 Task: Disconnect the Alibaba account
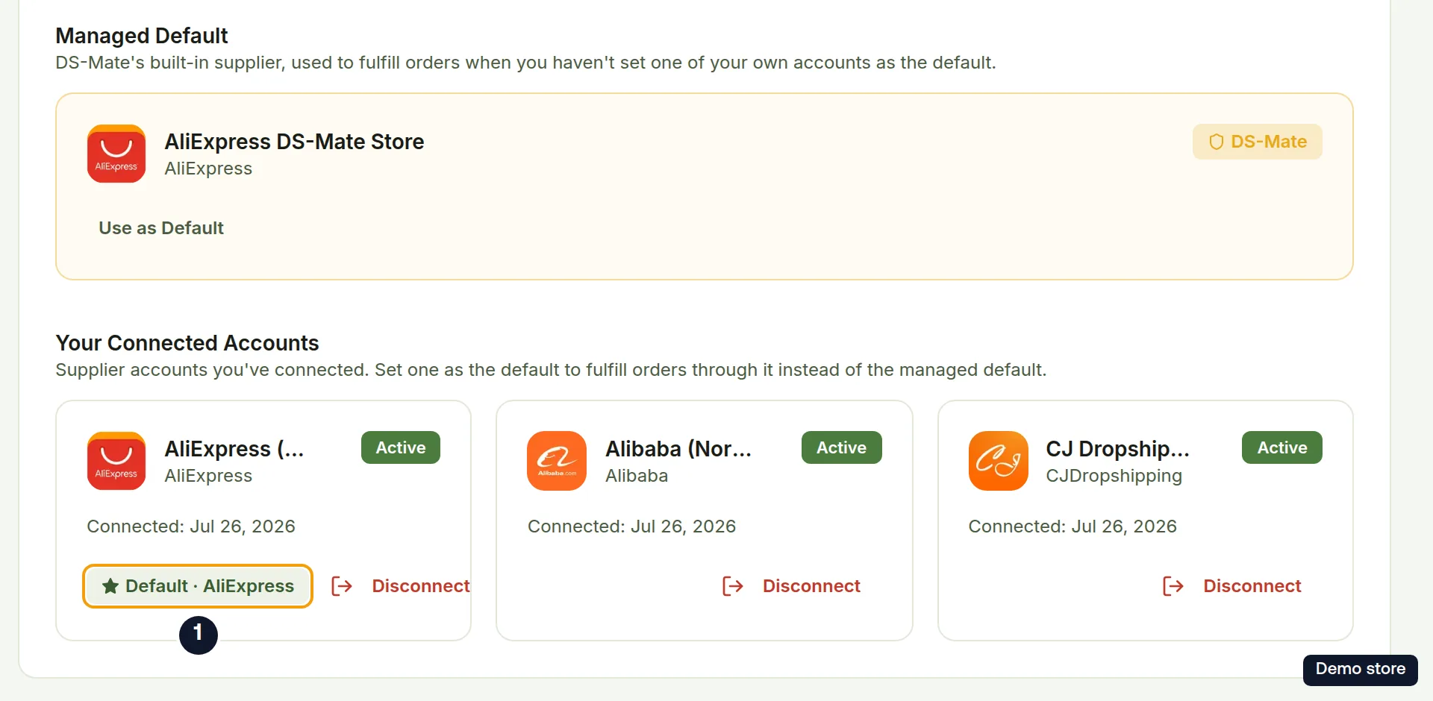pos(792,586)
